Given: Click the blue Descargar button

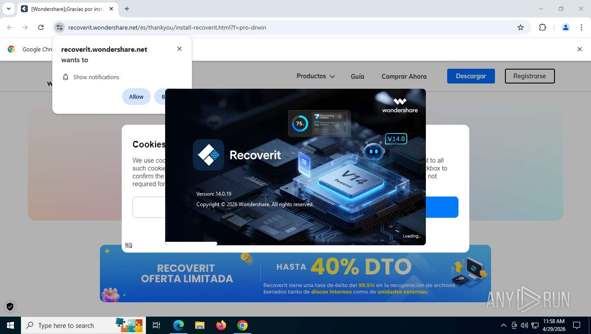Looking at the screenshot, I should [471, 76].
